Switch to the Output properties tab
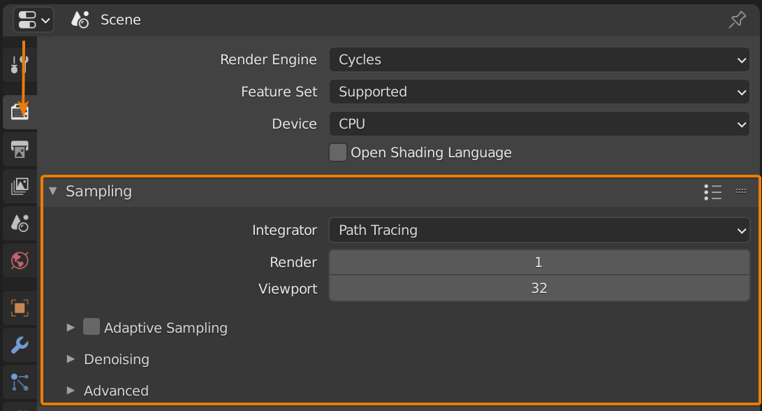Screen dimensions: 762x411 [20, 149]
